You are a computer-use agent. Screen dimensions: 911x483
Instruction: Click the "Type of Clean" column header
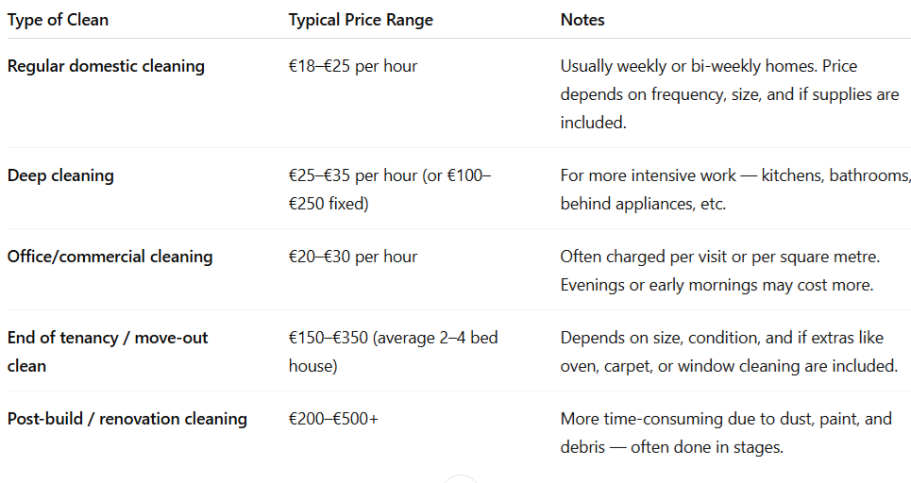[x=58, y=20]
